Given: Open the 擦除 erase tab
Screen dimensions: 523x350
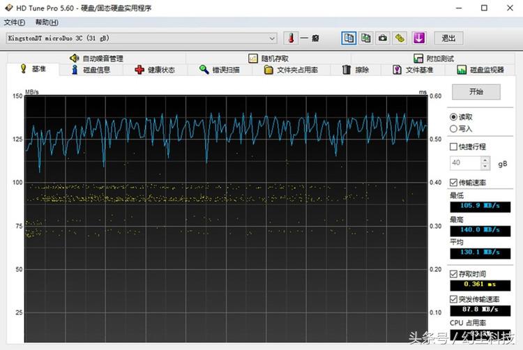Looking at the screenshot, I should [x=356, y=70].
